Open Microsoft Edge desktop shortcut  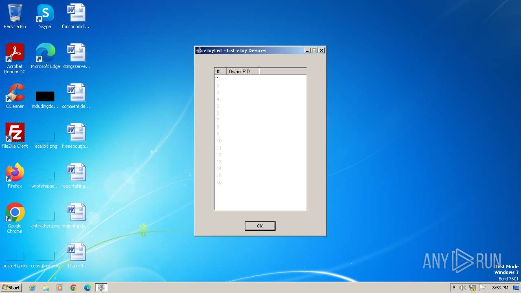(45, 56)
